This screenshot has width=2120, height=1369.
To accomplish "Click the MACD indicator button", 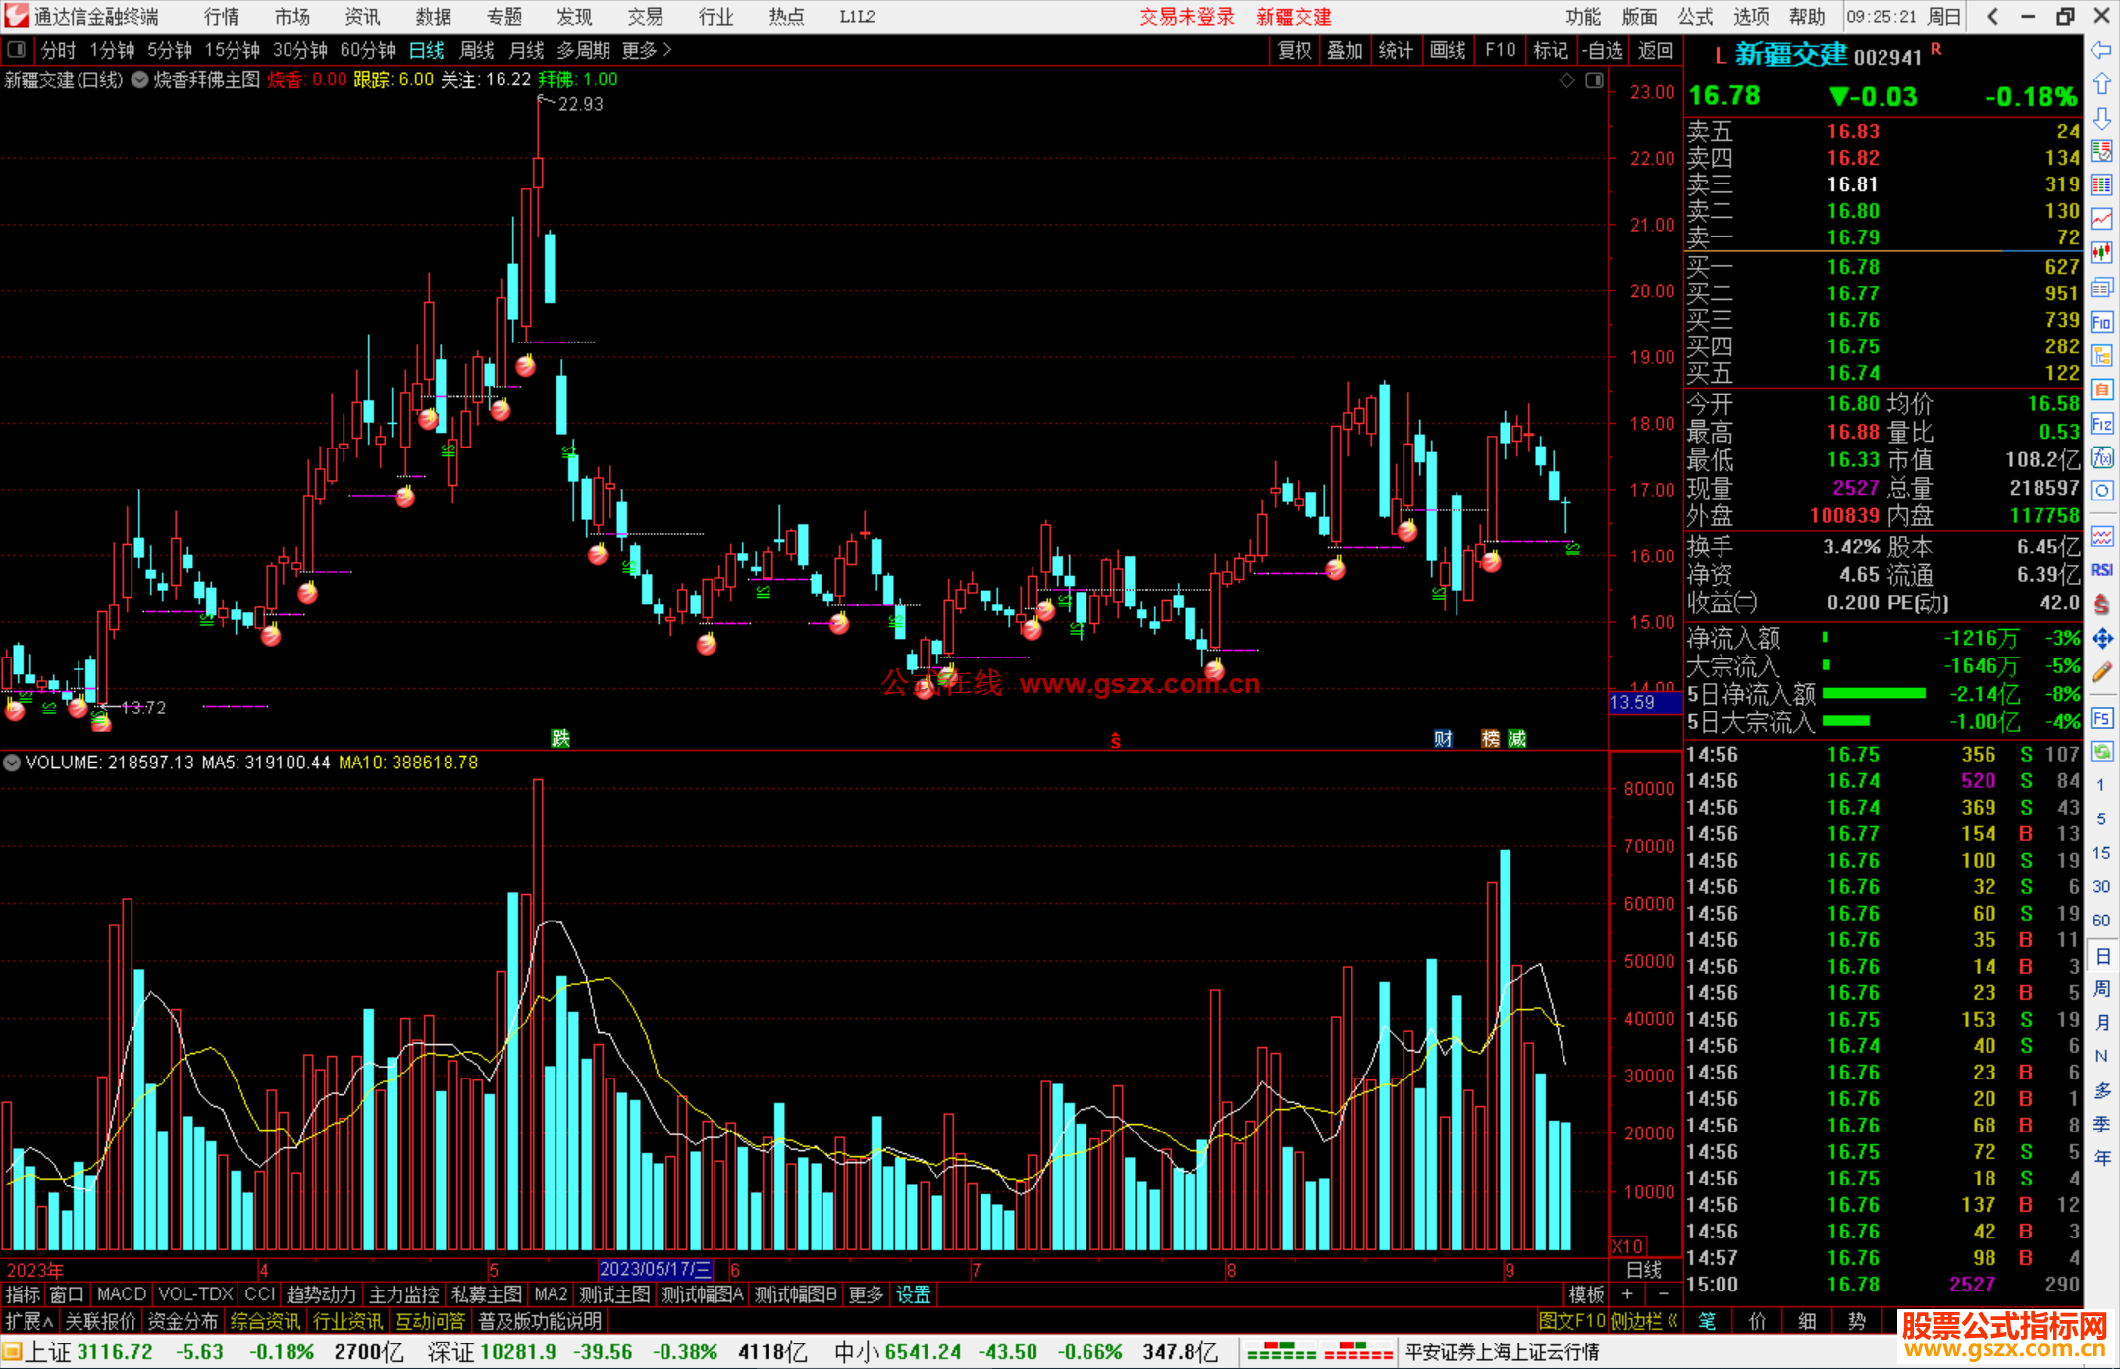I will coord(121,1294).
